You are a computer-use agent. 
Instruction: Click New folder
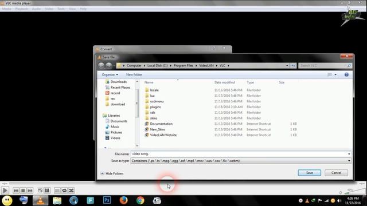pyautogui.click(x=134, y=74)
